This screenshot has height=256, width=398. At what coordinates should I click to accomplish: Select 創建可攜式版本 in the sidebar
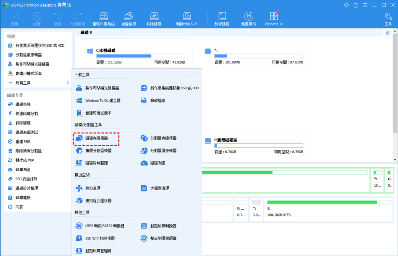coord(24,73)
